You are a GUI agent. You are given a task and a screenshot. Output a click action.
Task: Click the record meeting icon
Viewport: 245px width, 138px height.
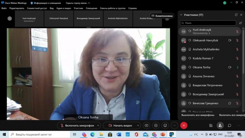(x=156, y=125)
